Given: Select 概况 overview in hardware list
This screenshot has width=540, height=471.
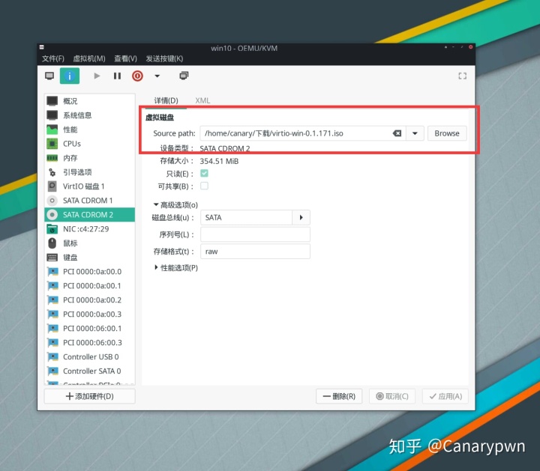Looking at the screenshot, I should click(x=89, y=101).
